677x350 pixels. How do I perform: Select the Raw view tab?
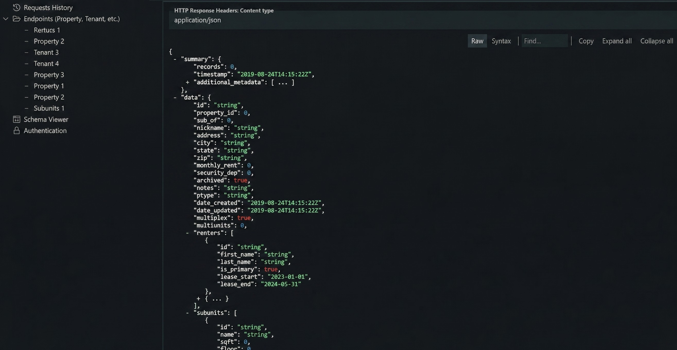[477, 41]
